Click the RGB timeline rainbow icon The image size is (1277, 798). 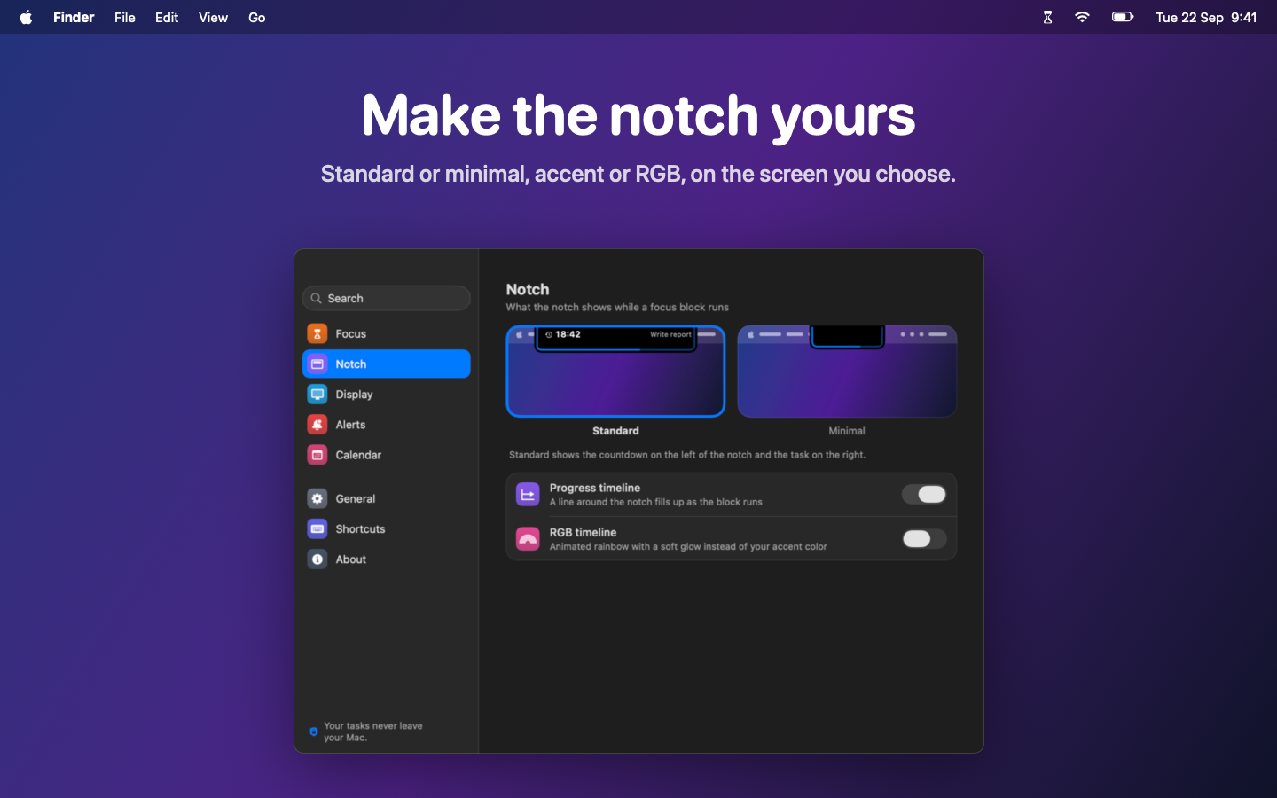[x=528, y=539]
